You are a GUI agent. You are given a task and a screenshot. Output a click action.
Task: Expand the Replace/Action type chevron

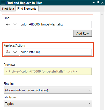(15, 52)
